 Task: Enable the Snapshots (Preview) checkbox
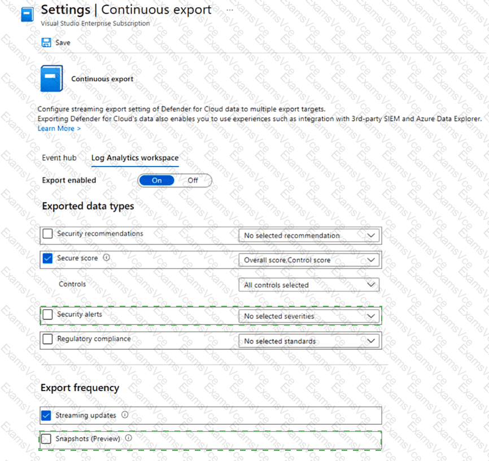46,439
